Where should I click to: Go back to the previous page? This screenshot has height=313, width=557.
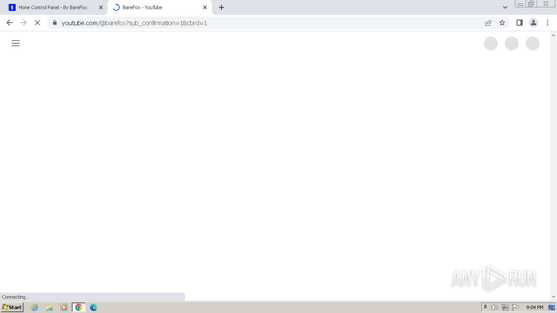(x=10, y=23)
